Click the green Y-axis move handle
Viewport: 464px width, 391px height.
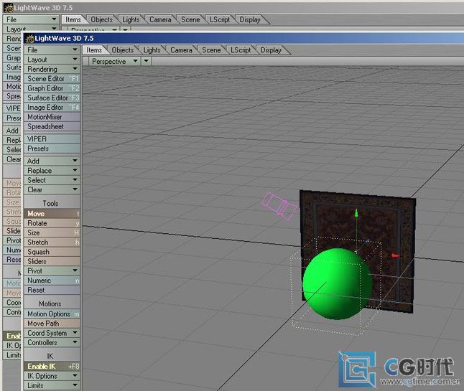click(356, 213)
